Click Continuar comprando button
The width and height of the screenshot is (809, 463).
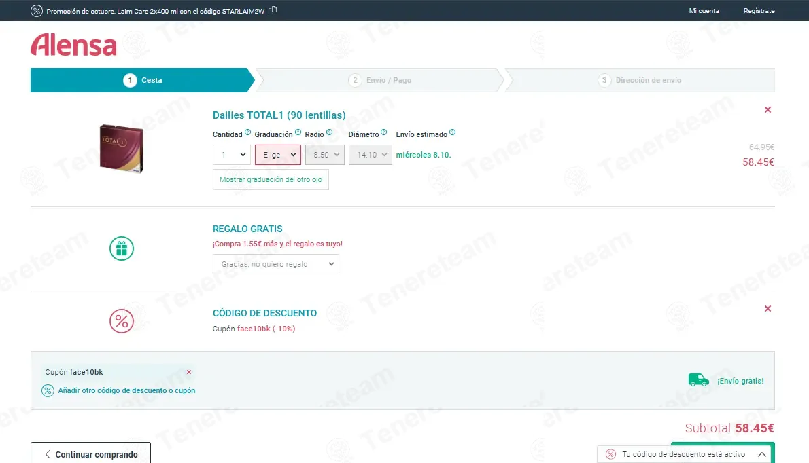click(x=91, y=453)
